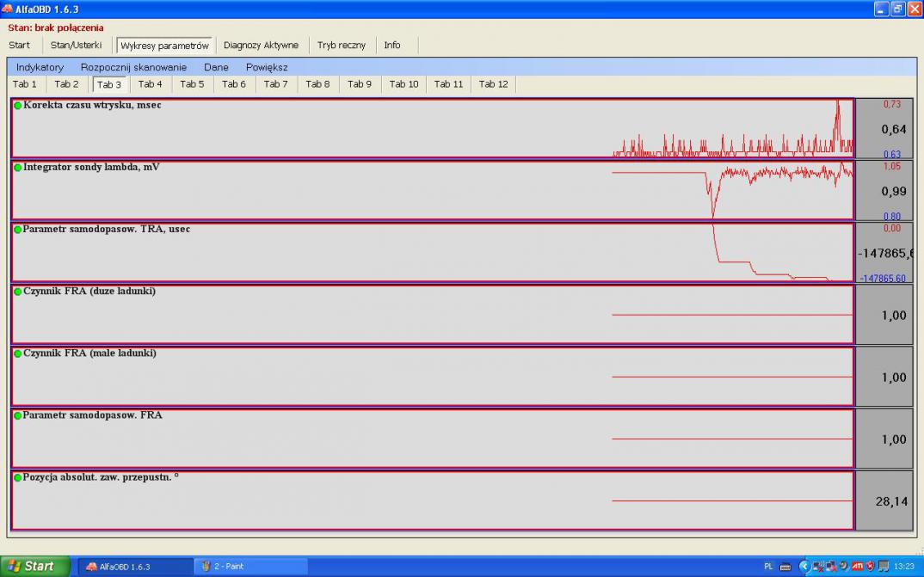Click green dot of Parametr samodopasow. TRA
924x577 pixels.
coord(17,230)
